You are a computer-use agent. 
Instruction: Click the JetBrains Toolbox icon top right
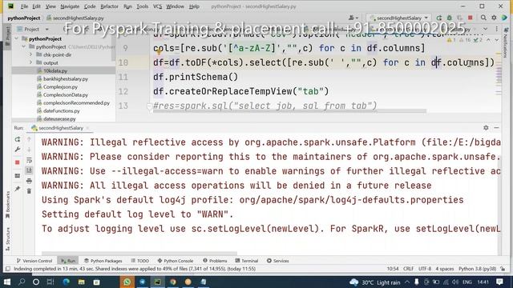504,18
